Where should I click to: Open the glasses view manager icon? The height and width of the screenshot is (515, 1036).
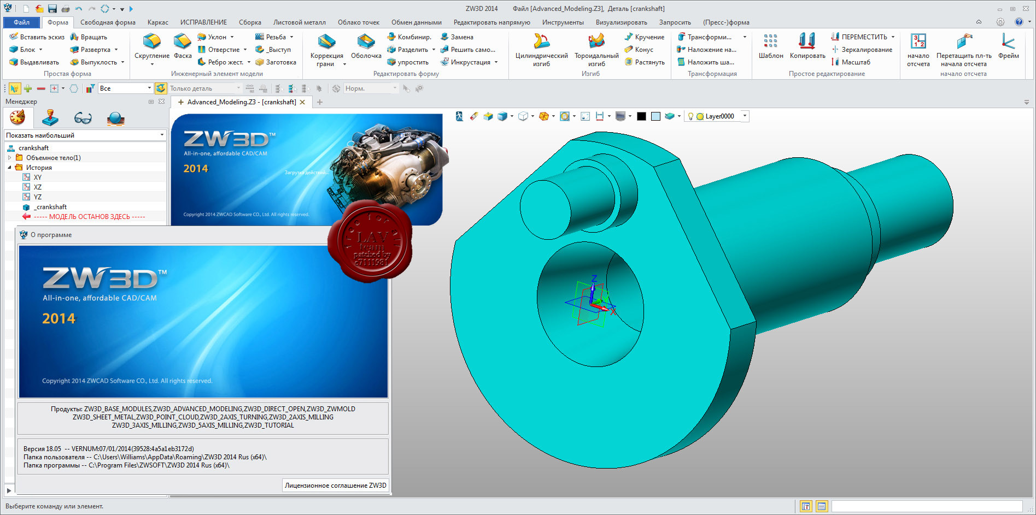point(83,118)
